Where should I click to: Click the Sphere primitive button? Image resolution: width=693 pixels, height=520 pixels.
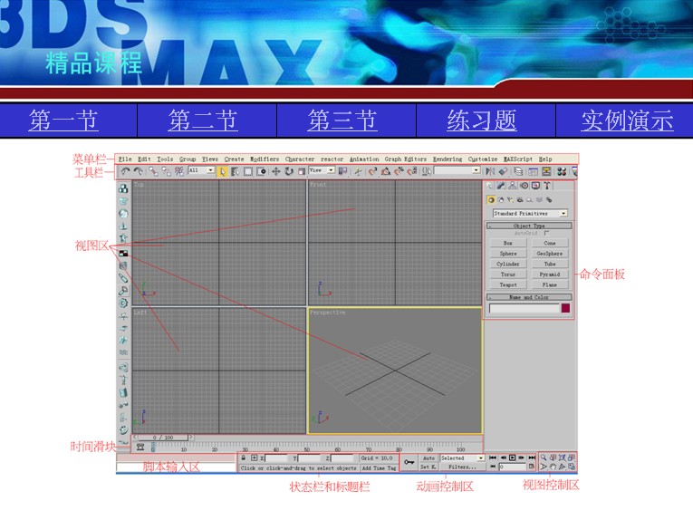pyautogui.click(x=508, y=254)
